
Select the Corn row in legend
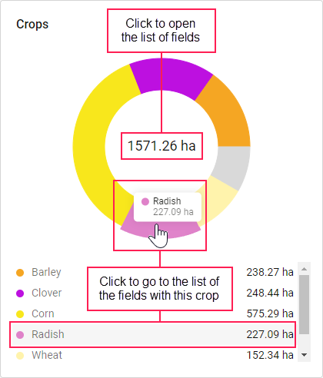click(x=155, y=313)
